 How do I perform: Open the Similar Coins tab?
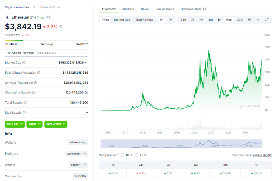pos(164,9)
